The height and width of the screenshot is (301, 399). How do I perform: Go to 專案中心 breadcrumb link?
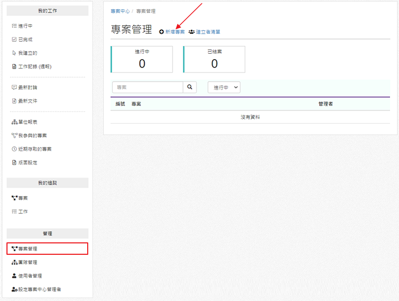tap(120, 11)
